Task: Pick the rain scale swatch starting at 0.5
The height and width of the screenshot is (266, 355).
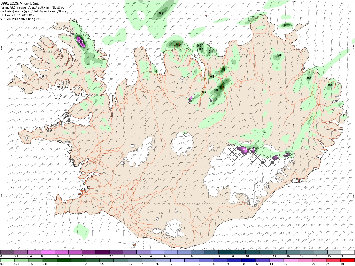Action: click(35, 260)
